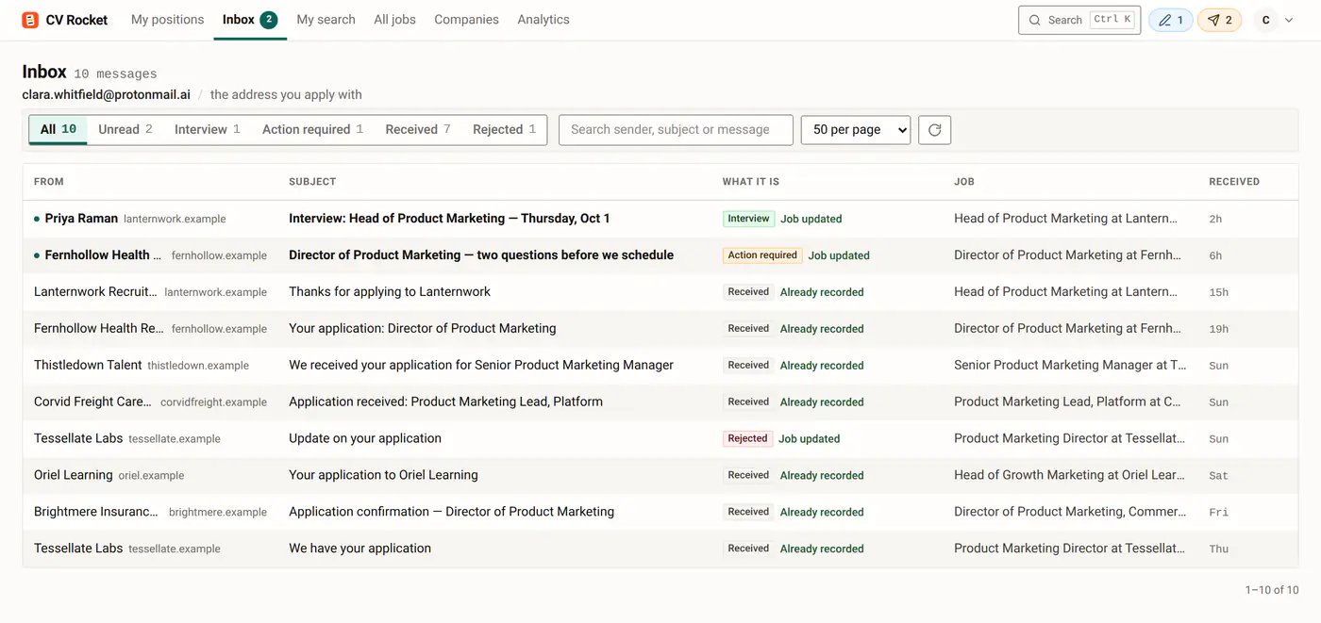
Task: Click the Inbox unread count badge
Action: point(268,19)
